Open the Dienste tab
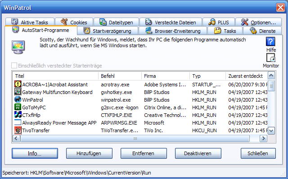Image resolution: width=288 pixels, height=179 pixels. (262, 31)
